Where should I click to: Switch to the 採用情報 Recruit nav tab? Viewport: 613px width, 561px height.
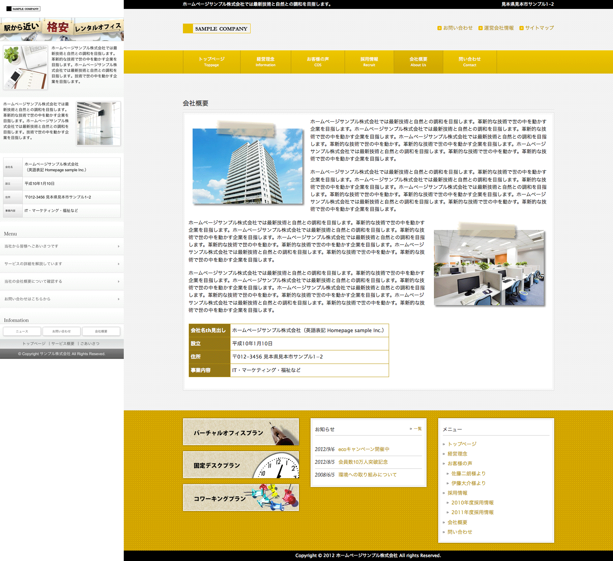369,62
